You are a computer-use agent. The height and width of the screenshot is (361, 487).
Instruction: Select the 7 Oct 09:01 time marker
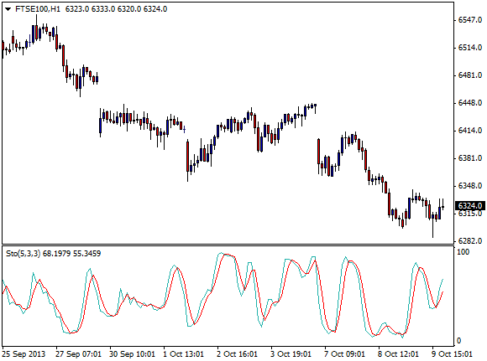345,353
